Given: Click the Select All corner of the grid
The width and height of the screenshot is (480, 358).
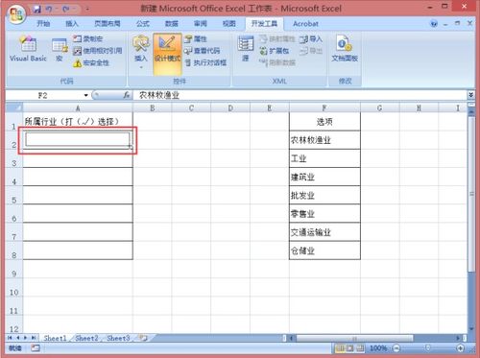Looking at the screenshot, I should (14, 107).
